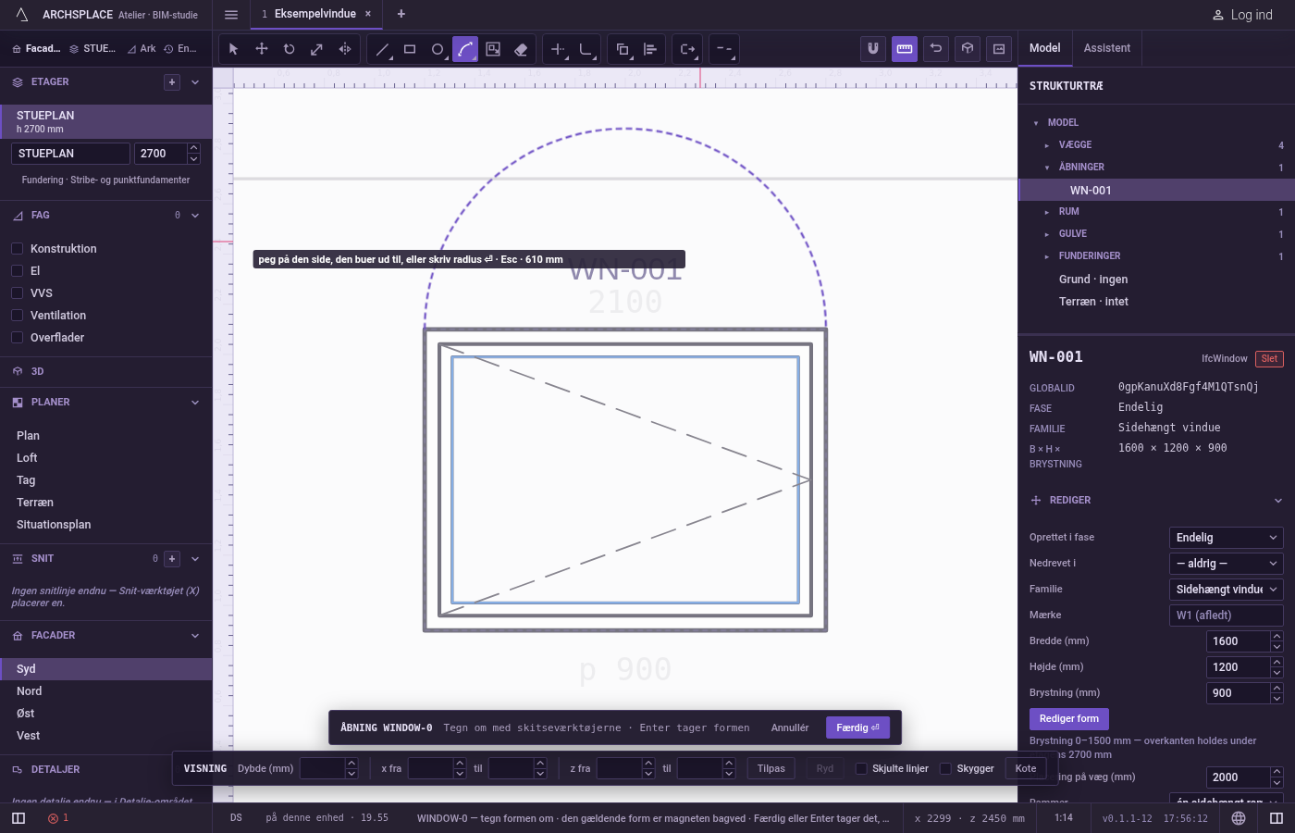Click the Færdig button
Screen dimensions: 1295x833
click(x=858, y=727)
